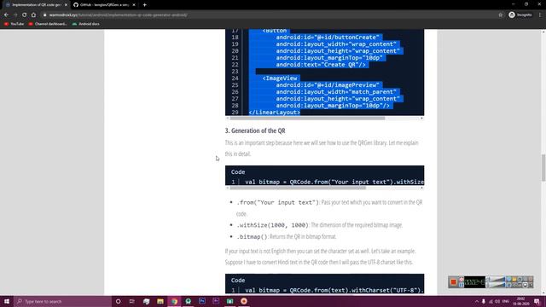Viewport: 546px width, 307px height.
Task: Open the Incognito profile indicator
Action: 520,15
